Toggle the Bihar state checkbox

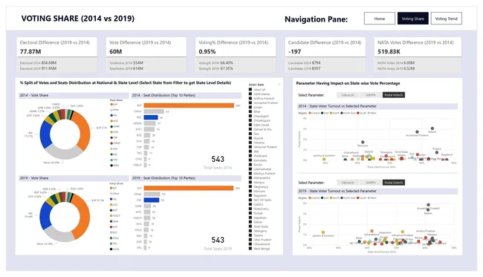point(250,111)
